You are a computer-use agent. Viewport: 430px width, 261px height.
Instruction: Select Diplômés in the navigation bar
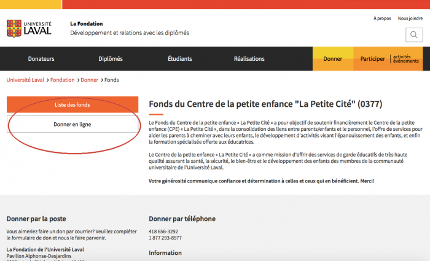tap(111, 59)
